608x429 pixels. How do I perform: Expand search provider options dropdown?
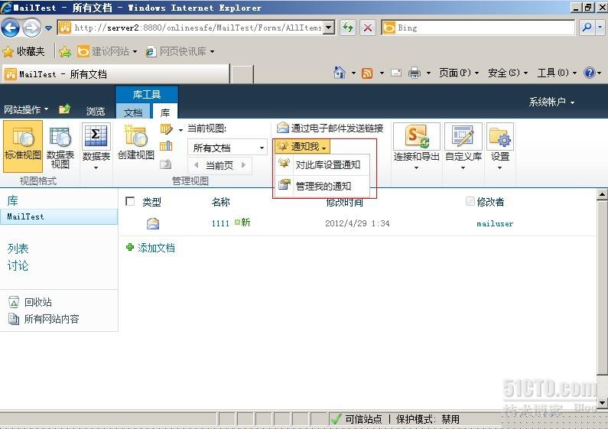600,28
